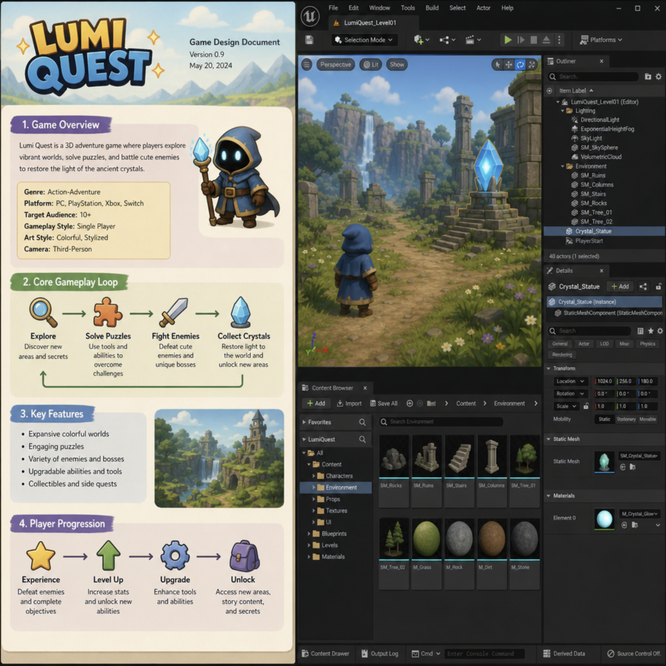Choose the rotate tool in viewport
This screenshot has height=666, width=666.
520,64
